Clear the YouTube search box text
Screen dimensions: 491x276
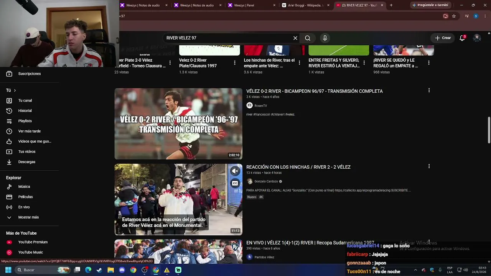click(x=295, y=38)
